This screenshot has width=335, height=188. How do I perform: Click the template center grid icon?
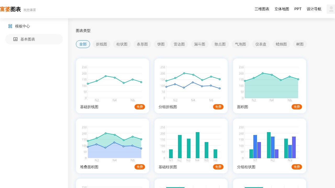[10, 26]
